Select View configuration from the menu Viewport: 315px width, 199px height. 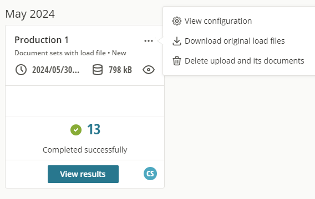[x=218, y=21]
